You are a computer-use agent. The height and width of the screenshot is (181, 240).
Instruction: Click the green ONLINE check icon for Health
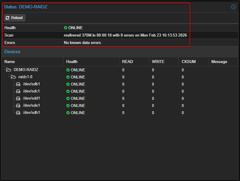tap(66, 28)
